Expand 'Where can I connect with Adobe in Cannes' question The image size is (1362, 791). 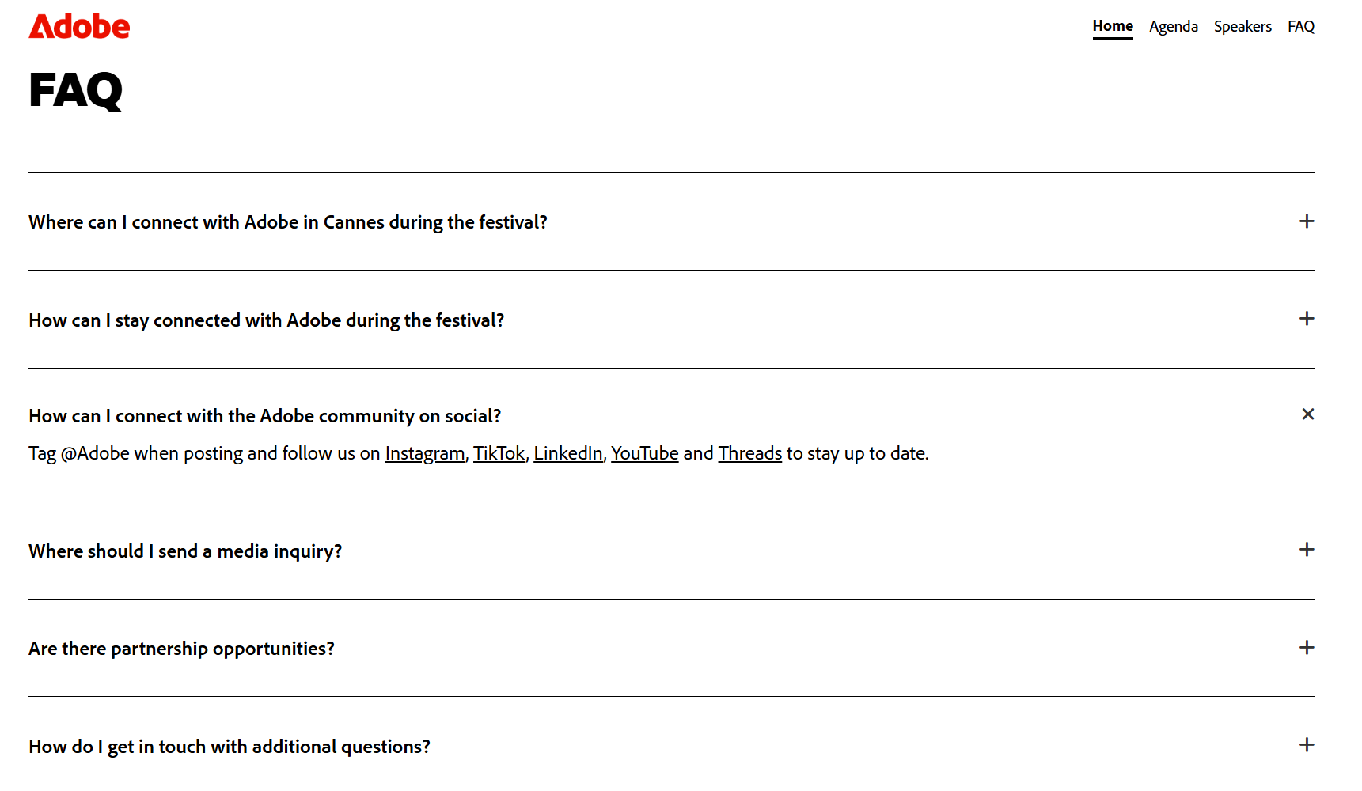[288, 222]
